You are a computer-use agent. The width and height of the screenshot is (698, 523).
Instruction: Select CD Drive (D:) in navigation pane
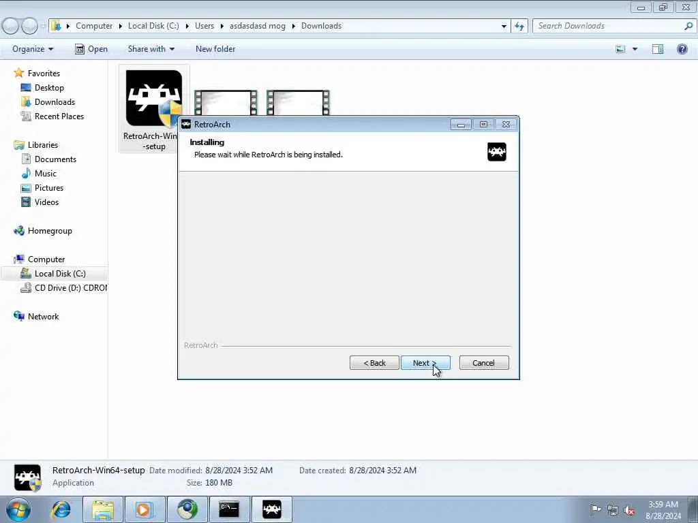(70, 288)
